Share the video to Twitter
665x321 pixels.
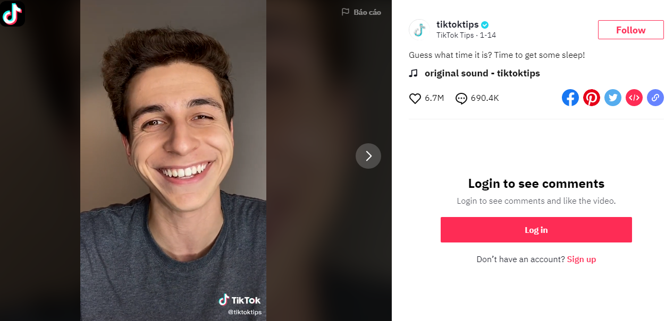coord(612,98)
